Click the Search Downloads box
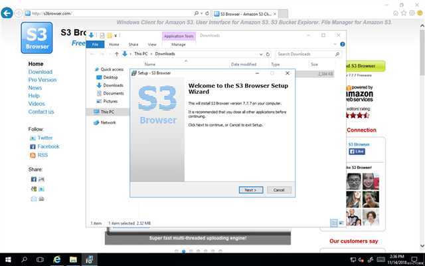This screenshot has width=425, height=266. (308, 54)
